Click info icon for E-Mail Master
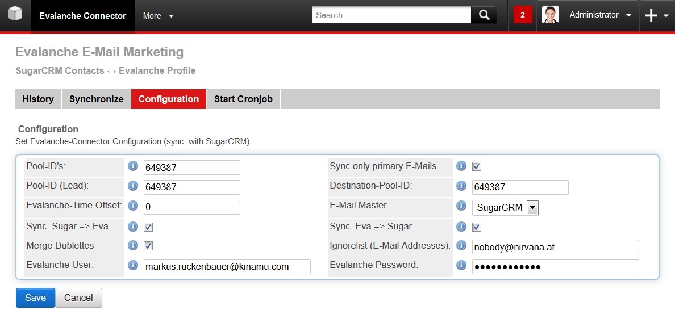Viewport: 675px width, 314px height. click(x=461, y=206)
